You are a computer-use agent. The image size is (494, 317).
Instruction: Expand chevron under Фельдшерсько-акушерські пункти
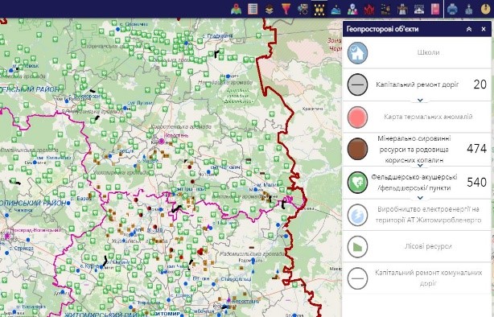[x=420, y=198]
